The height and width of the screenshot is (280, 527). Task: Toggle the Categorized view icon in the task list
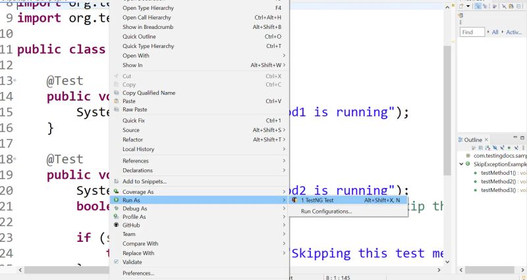(478, 7)
